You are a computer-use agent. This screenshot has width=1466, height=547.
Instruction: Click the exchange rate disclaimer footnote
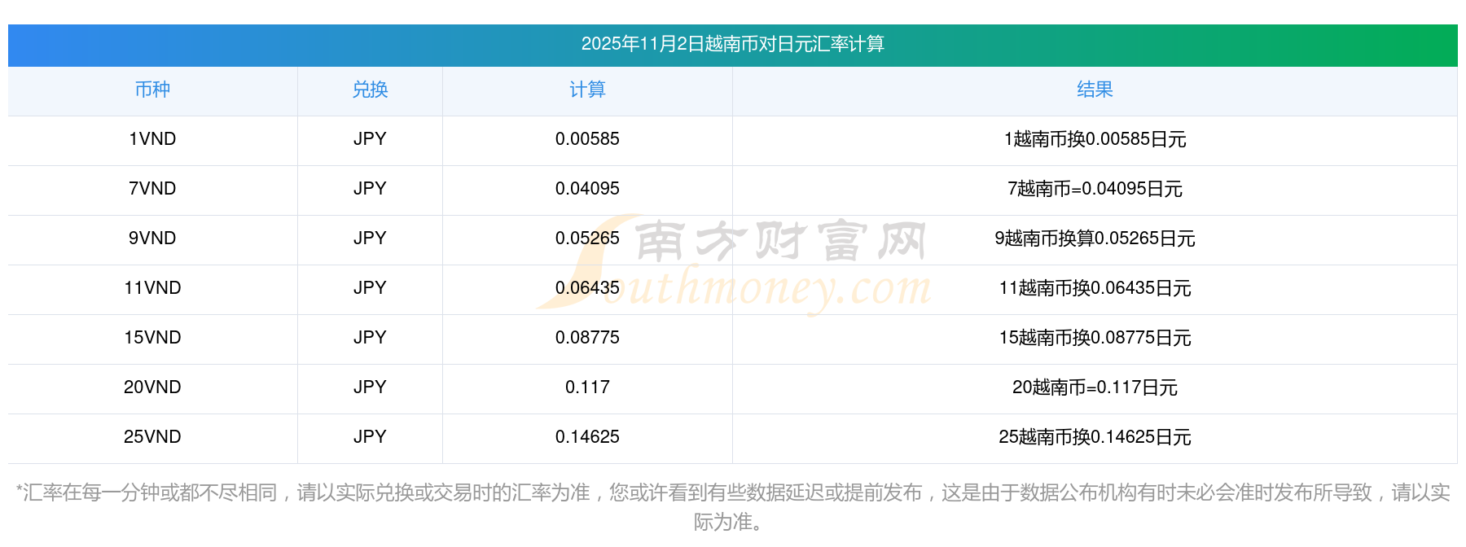(732, 506)
